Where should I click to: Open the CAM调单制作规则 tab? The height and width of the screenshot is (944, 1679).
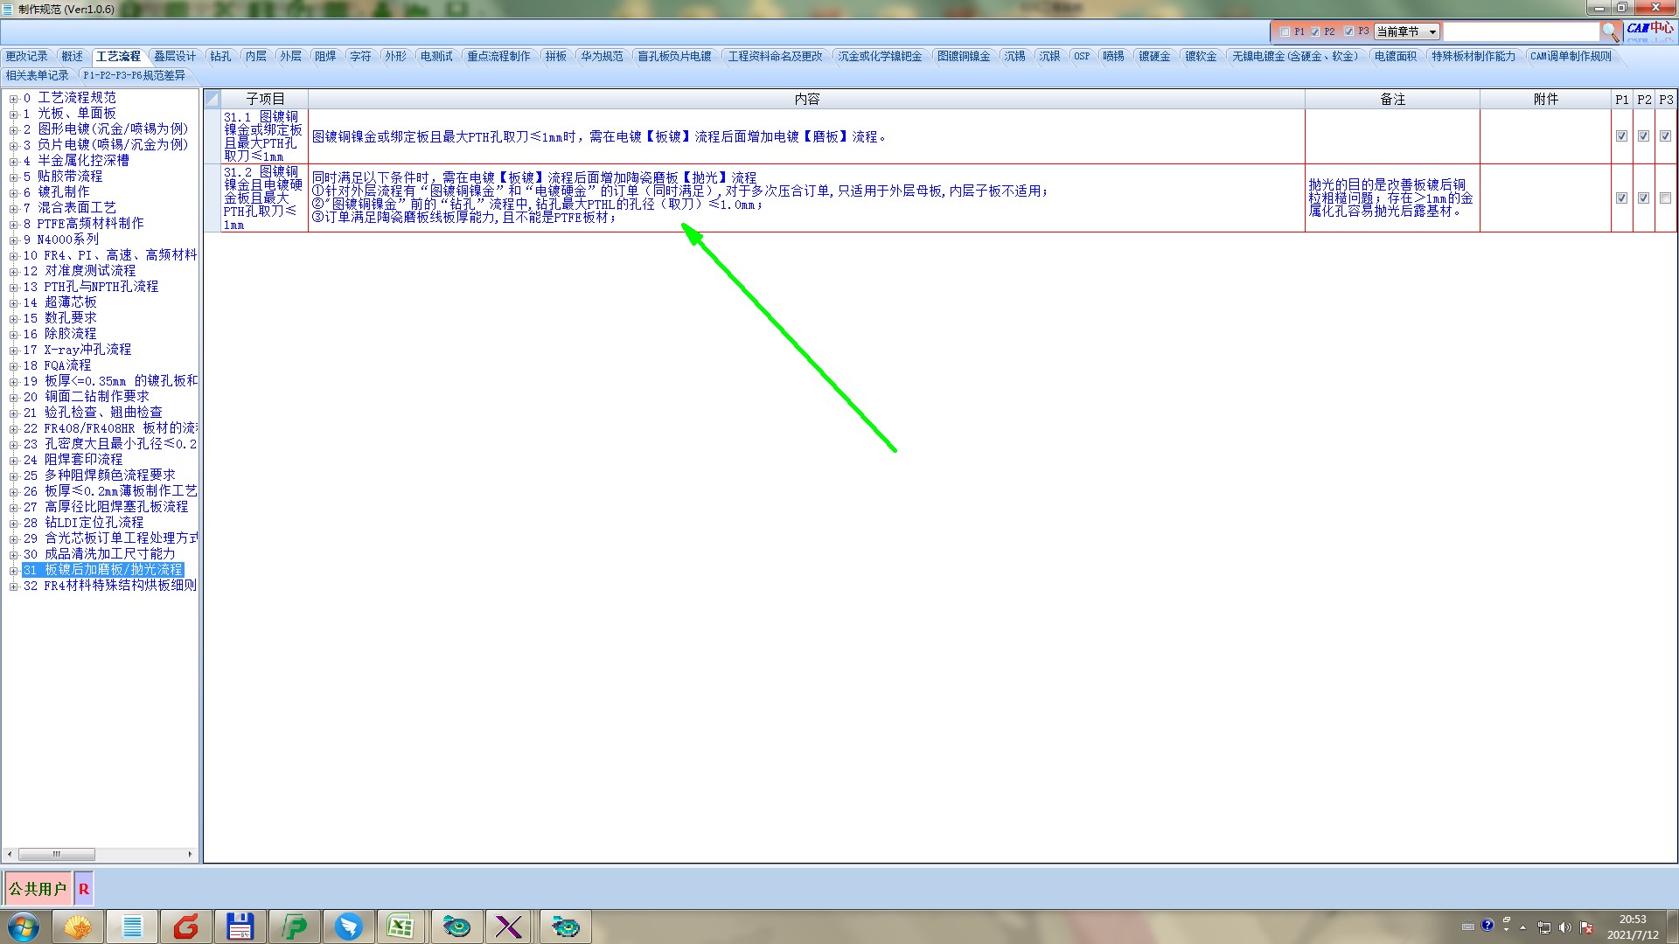pos(1570,56)
